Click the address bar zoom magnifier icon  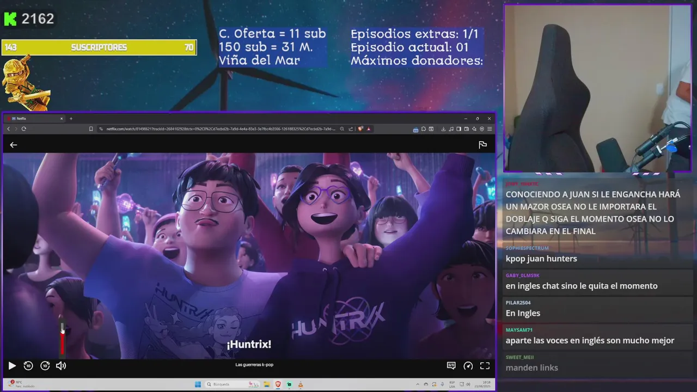coord(342,129)
